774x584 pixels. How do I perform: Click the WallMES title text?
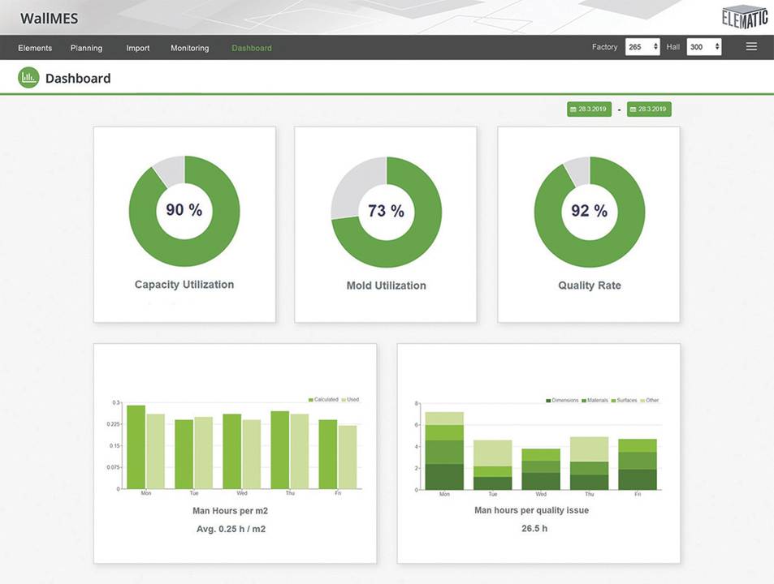[x=50, y=18]
